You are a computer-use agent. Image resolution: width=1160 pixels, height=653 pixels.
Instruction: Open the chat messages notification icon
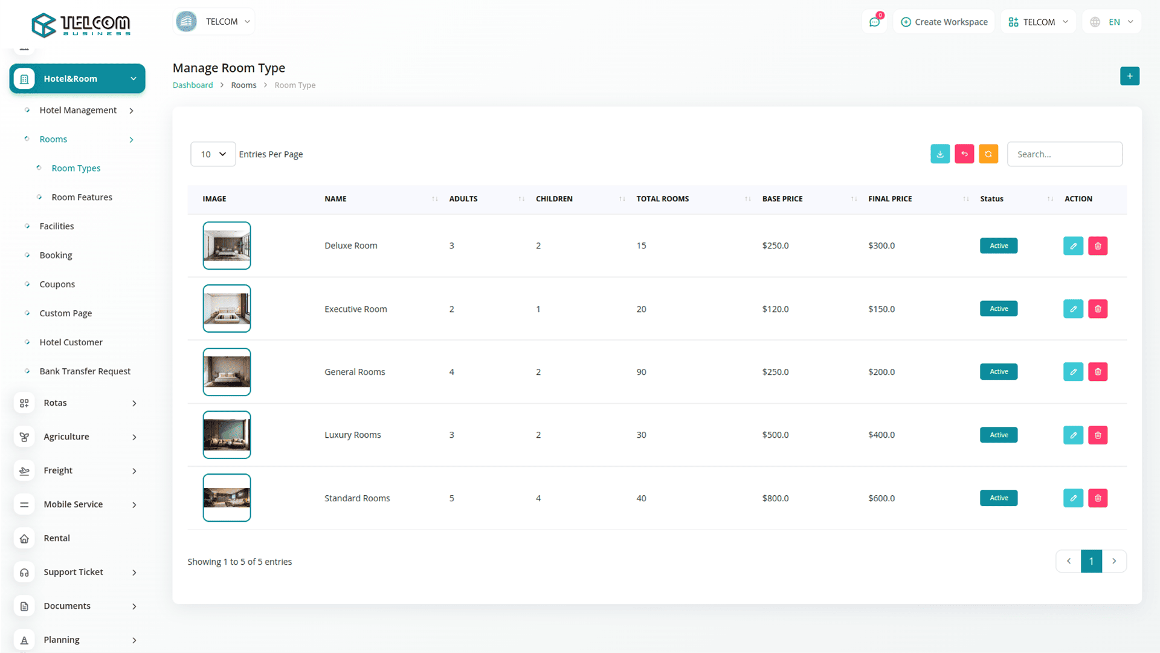(874, 22)
